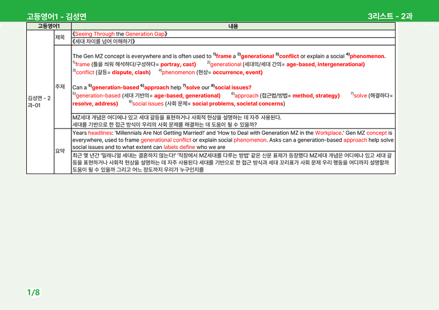This screenshot has width=439, height=310.
Task: Click the synonyms dispute, clash
Action: pyautogui.click(x=131, y=73)
